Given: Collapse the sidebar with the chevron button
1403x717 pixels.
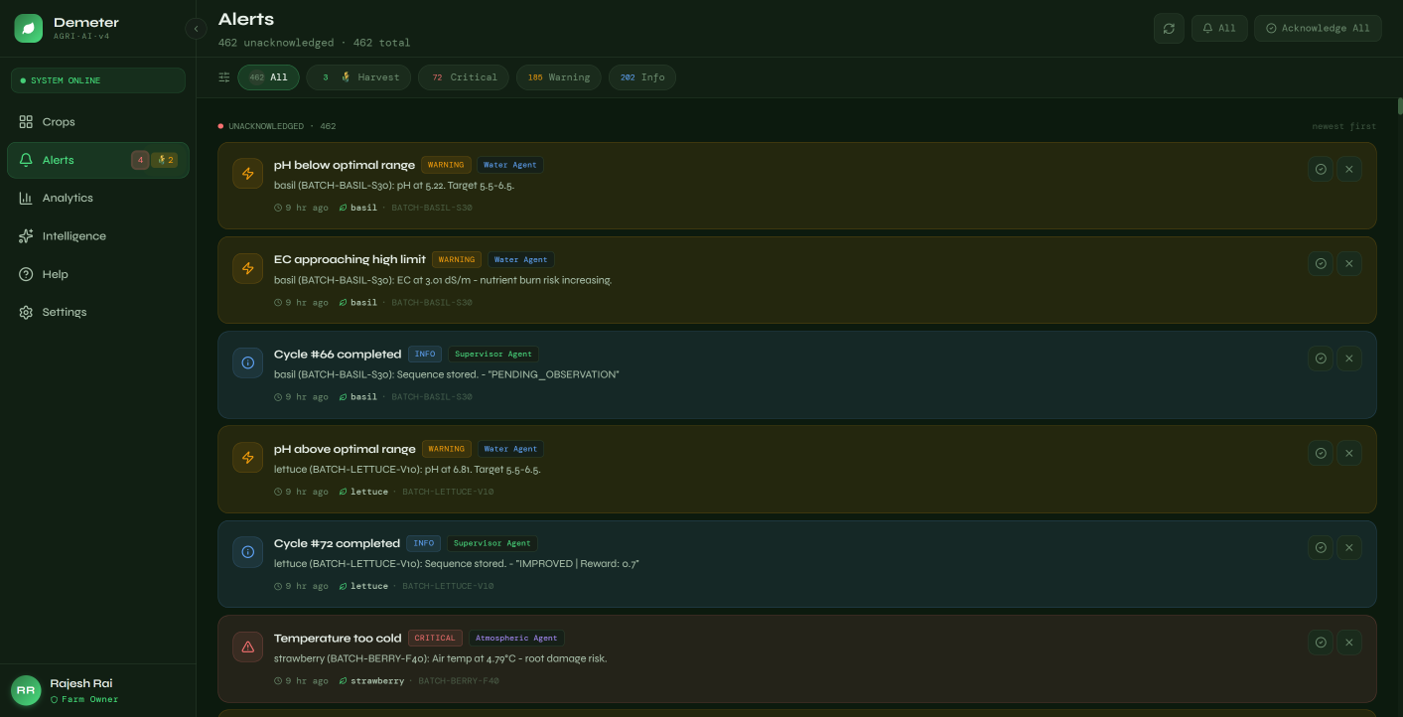Looking at the screenshot, I should (196, 29).
